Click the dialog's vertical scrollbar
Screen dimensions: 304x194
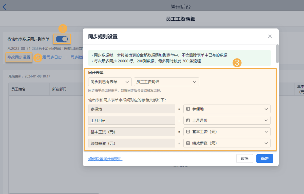tap(277, 53)
